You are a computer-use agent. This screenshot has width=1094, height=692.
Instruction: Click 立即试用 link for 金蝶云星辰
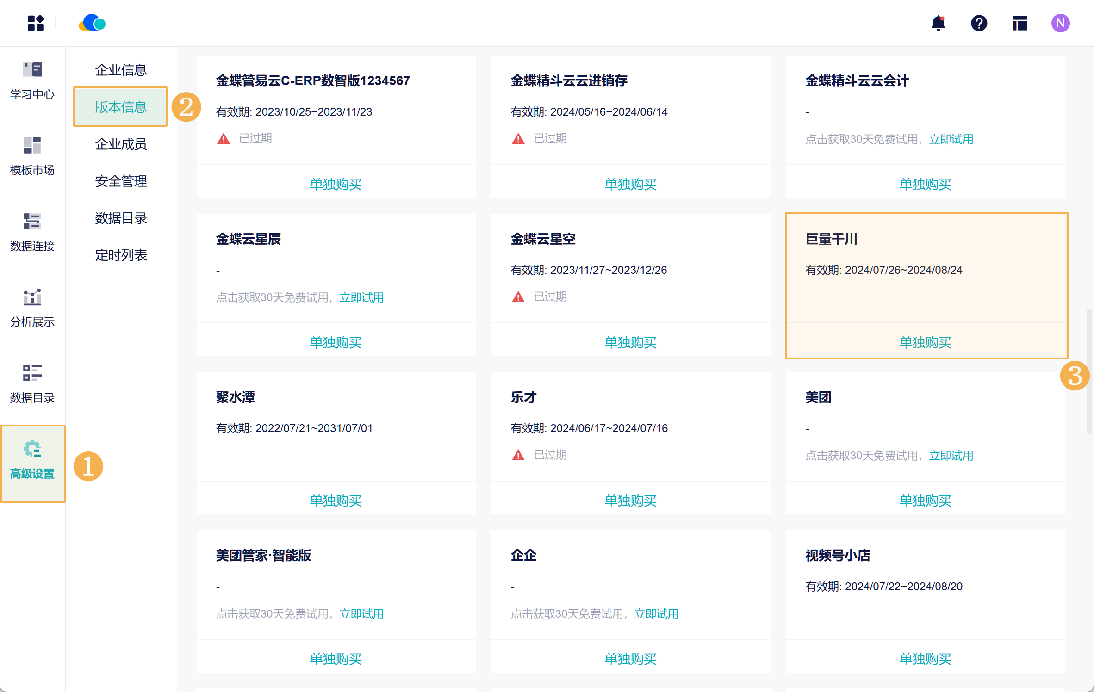coord(361,297)
